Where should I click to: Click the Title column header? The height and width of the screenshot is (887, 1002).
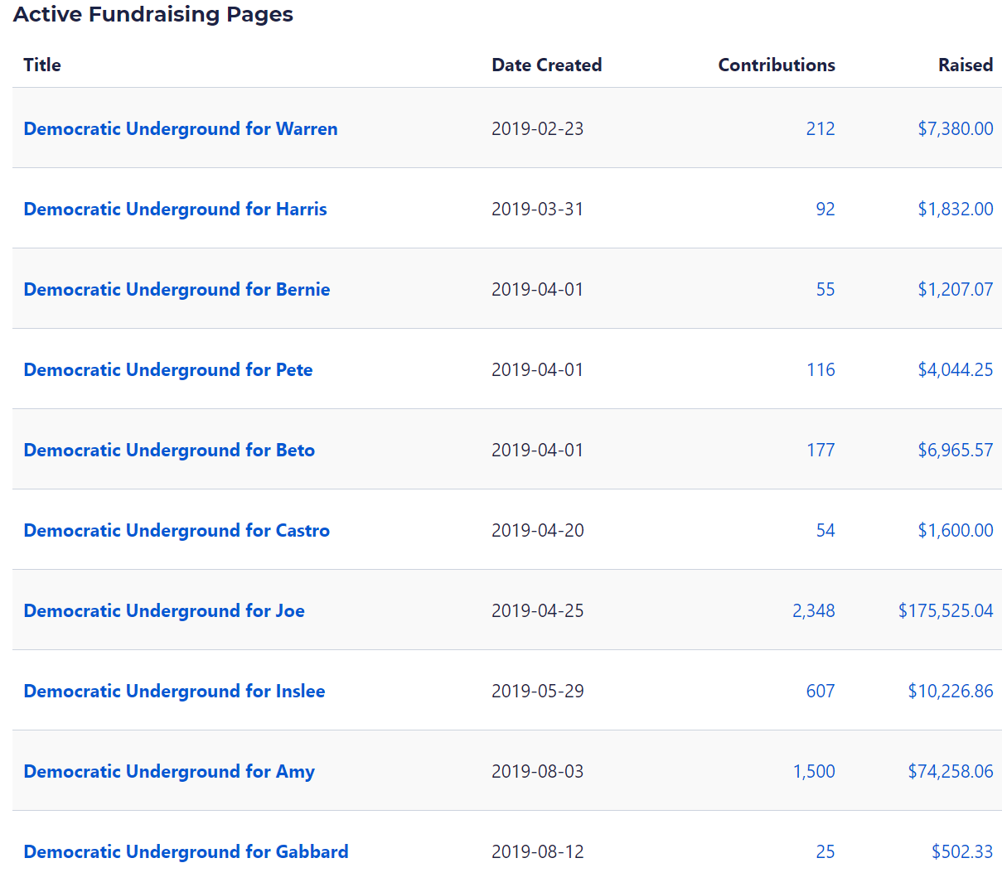[42, 65]
